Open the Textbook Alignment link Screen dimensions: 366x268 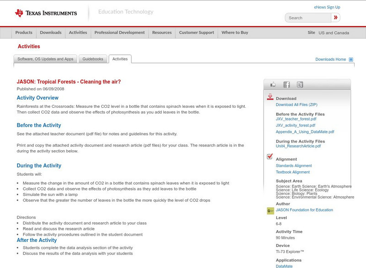pyautogui.click(x=293, y=172)
